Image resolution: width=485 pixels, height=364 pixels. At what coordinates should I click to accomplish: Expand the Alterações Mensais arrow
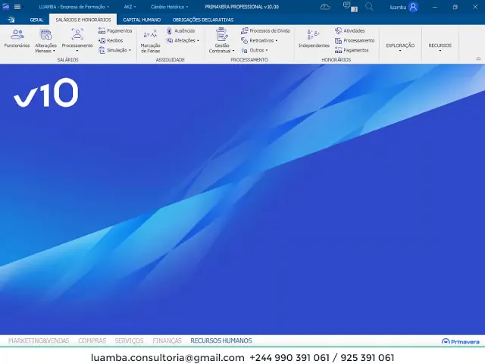[54, 51]
